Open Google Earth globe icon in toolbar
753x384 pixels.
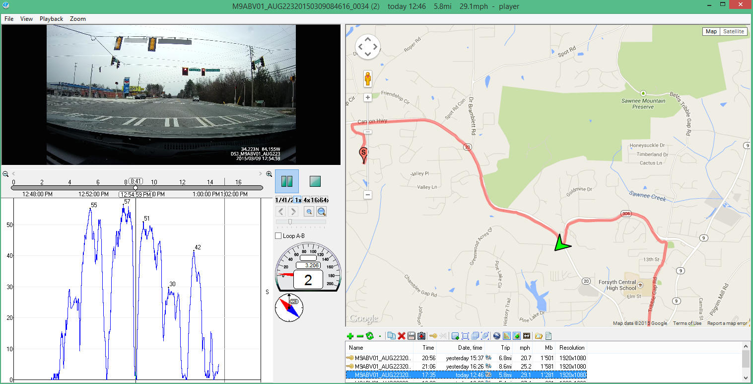pyautogui.click(x=497, y=336)
